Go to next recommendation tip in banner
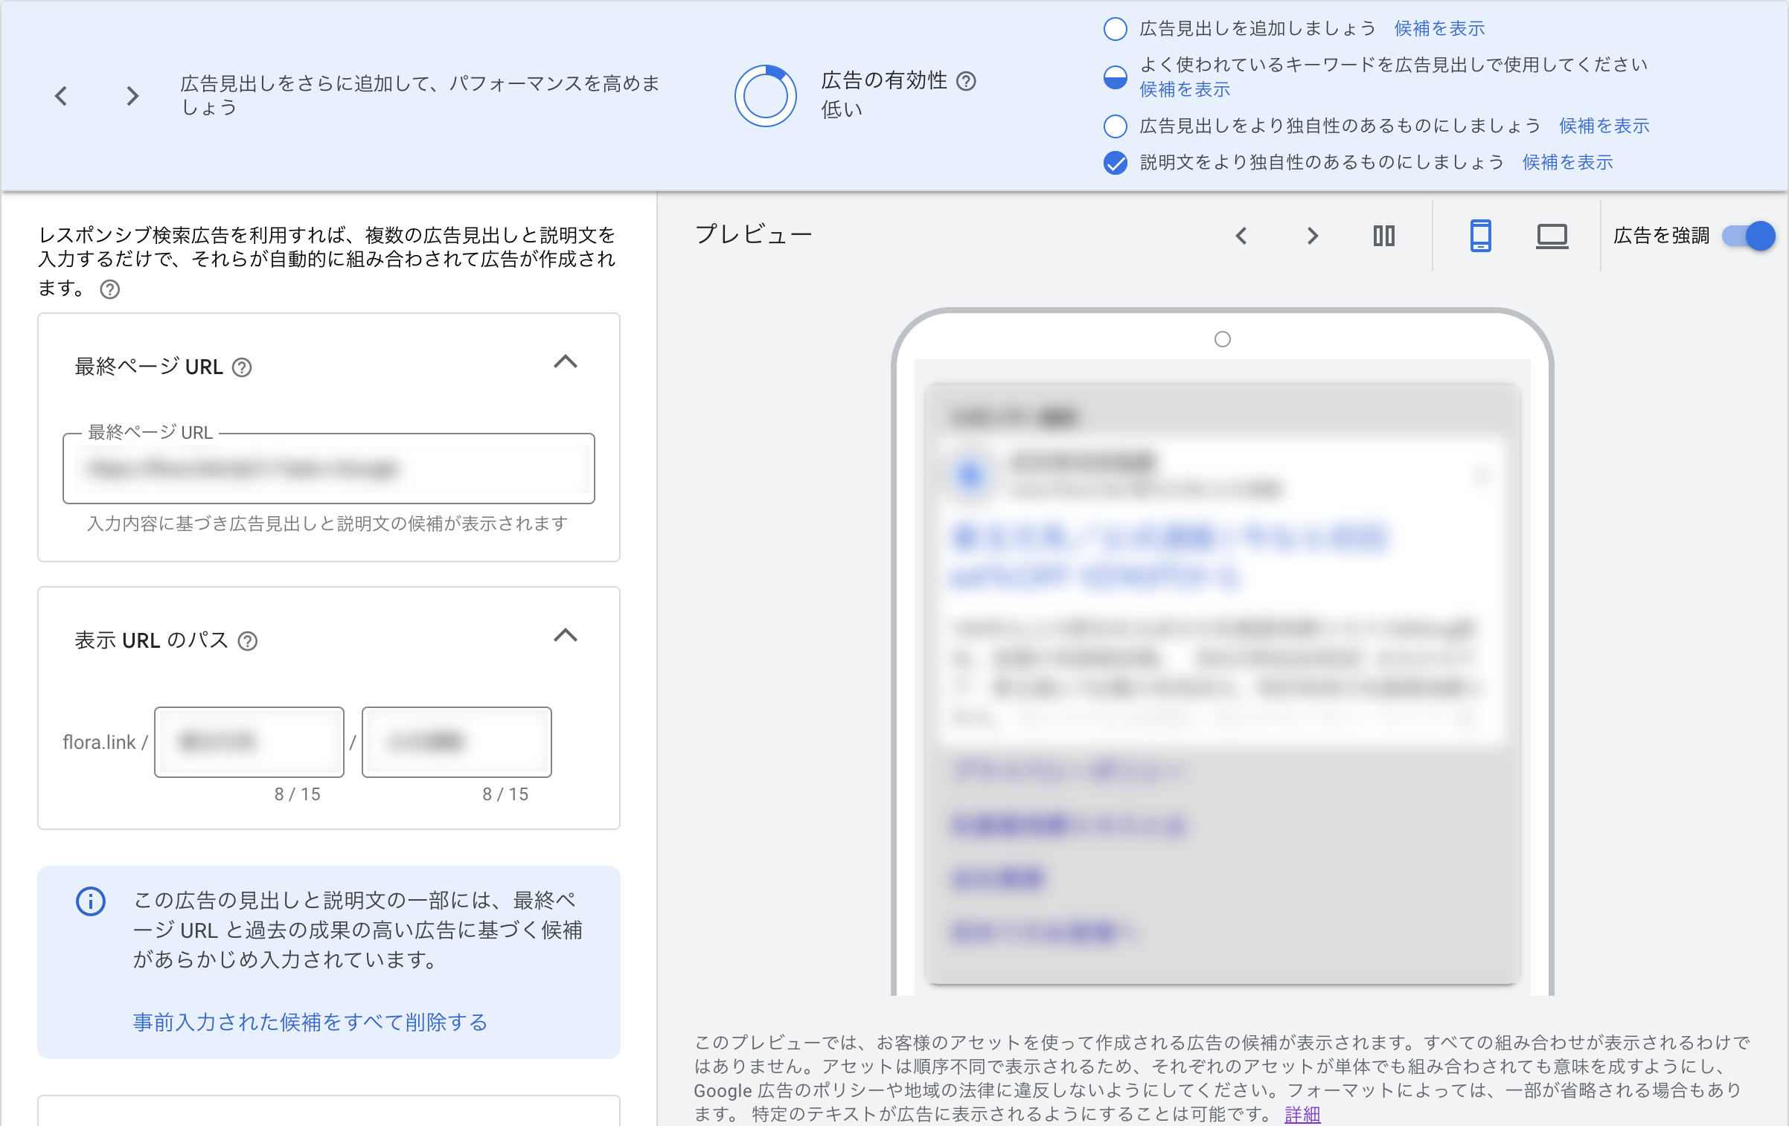 (x=132, y=96)
